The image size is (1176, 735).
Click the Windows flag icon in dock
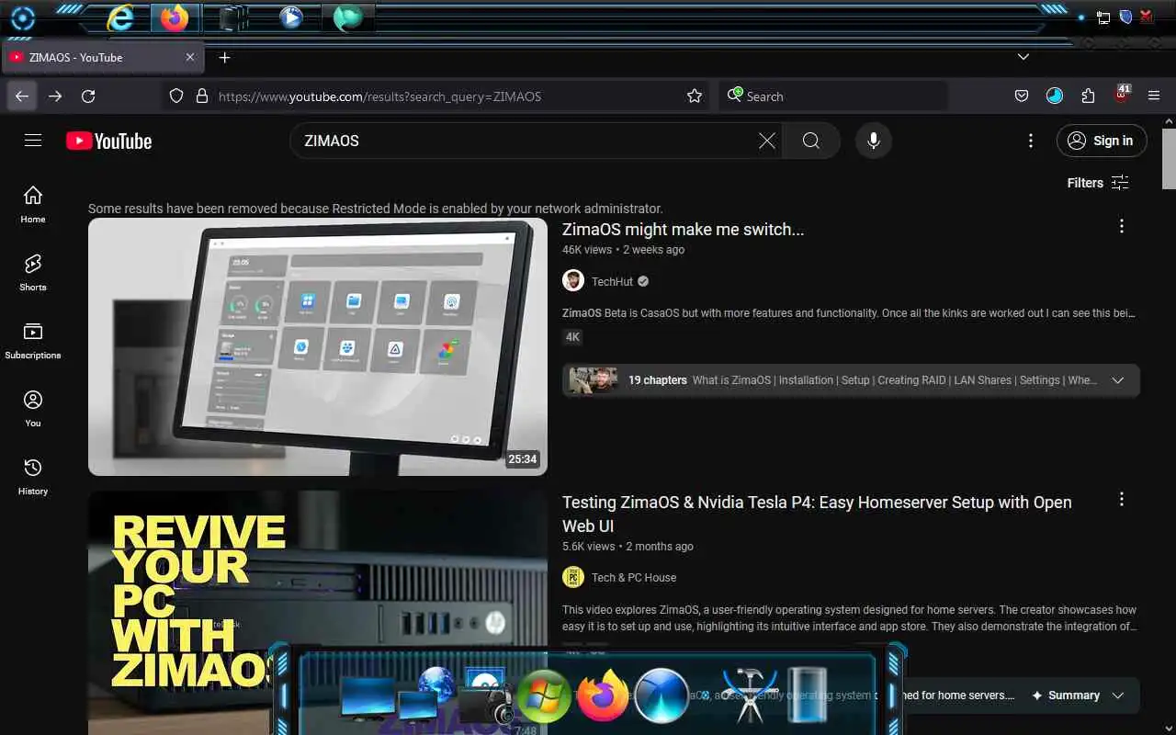(x=543, y=695)
